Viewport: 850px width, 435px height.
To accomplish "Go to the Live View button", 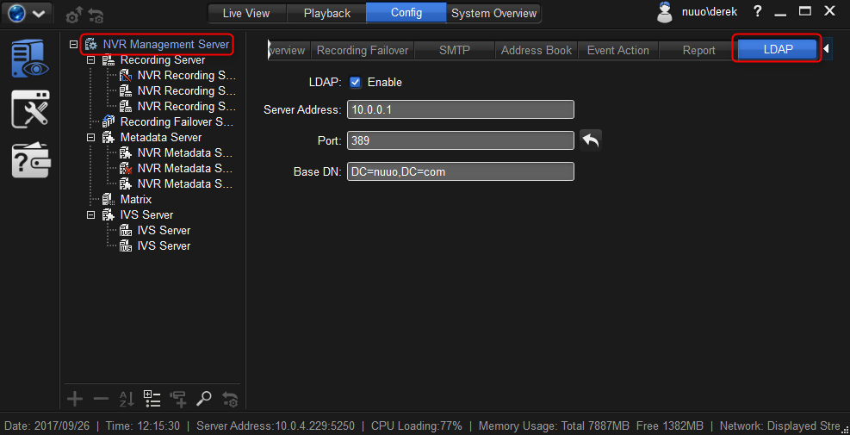I will pos(245,13).
